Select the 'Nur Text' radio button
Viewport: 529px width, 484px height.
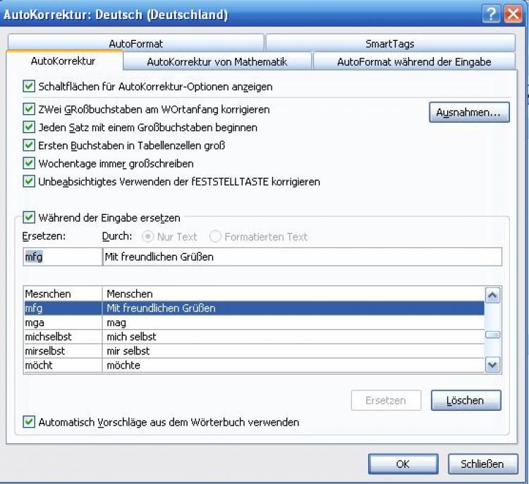(148, 237)
